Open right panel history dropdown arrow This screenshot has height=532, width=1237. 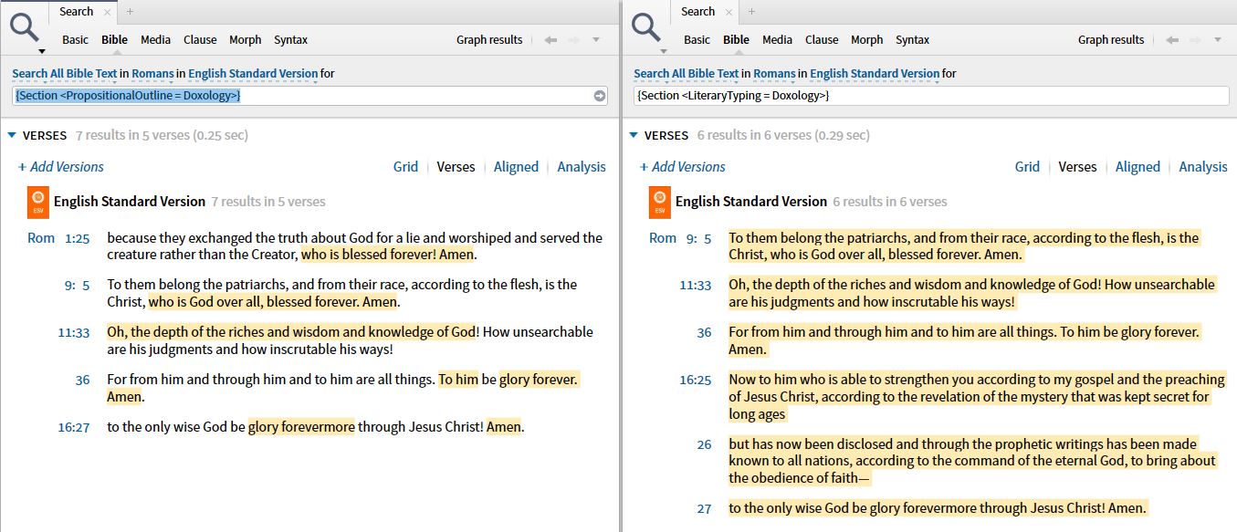1218,40
